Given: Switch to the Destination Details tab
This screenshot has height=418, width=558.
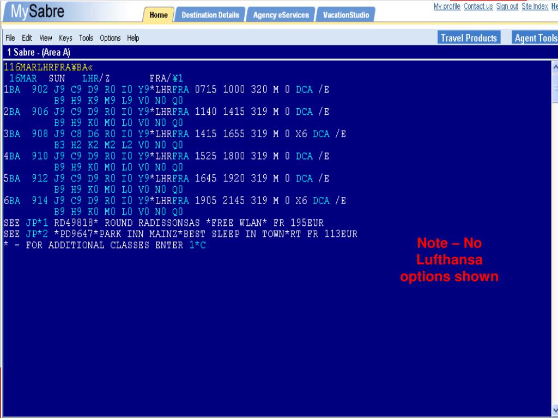Looking at the screenshot, I should 210,15.
